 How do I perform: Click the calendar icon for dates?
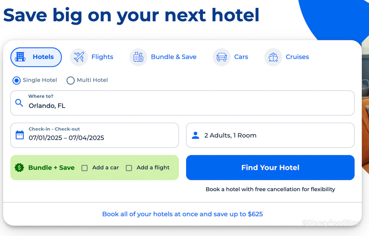(20, 135)
